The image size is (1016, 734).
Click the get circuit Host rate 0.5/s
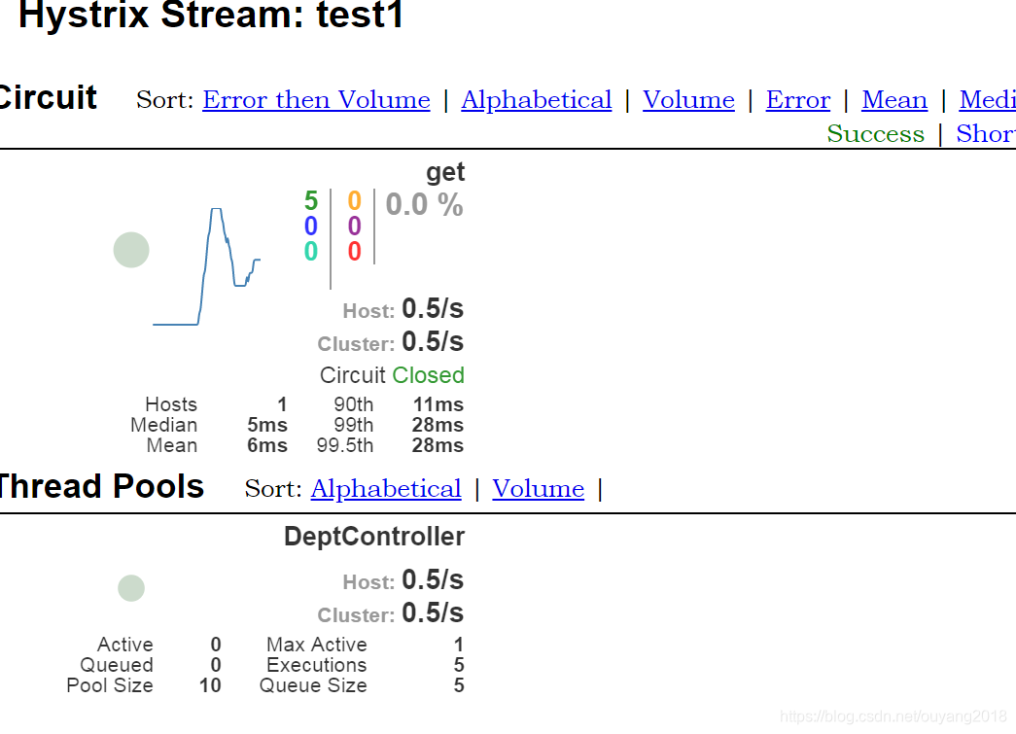point(433,309)
